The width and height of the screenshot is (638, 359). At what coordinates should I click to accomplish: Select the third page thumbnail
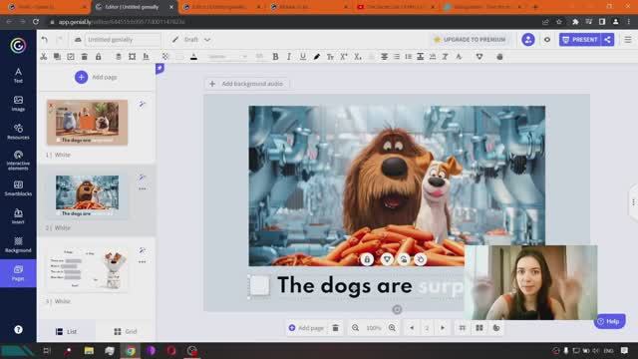coord(87,268)
